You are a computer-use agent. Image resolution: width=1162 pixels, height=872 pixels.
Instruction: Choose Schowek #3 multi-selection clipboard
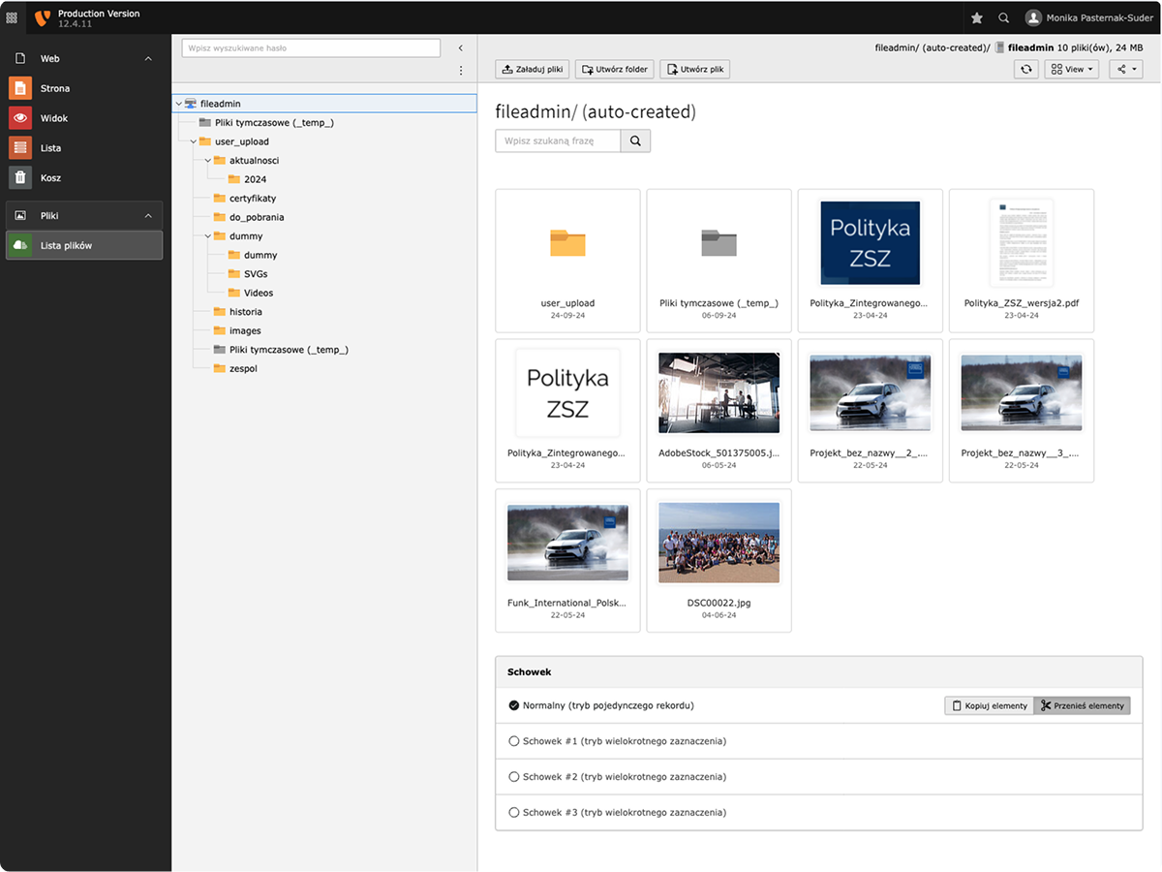tap(514, 812)
